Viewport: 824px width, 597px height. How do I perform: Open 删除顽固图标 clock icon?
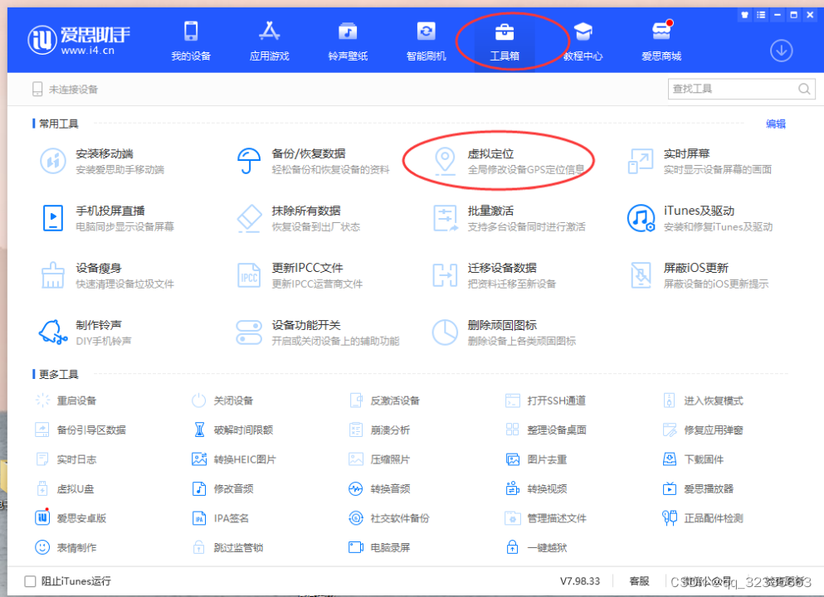(445, 332)
